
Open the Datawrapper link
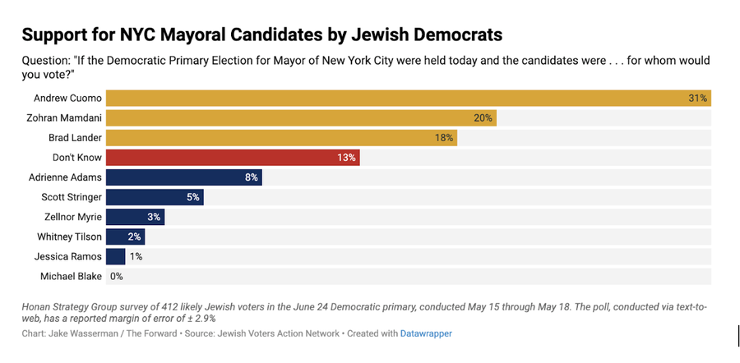(x=426, y=333)
